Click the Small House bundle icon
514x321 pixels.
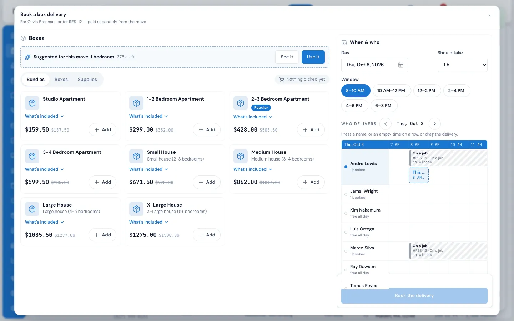coord(136,156)
